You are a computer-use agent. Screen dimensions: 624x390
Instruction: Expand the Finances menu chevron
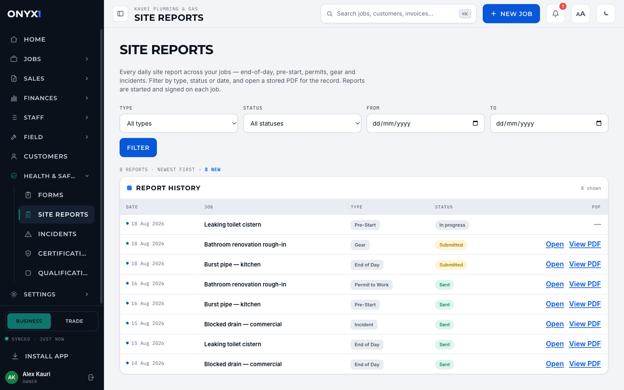coord(87,98)
